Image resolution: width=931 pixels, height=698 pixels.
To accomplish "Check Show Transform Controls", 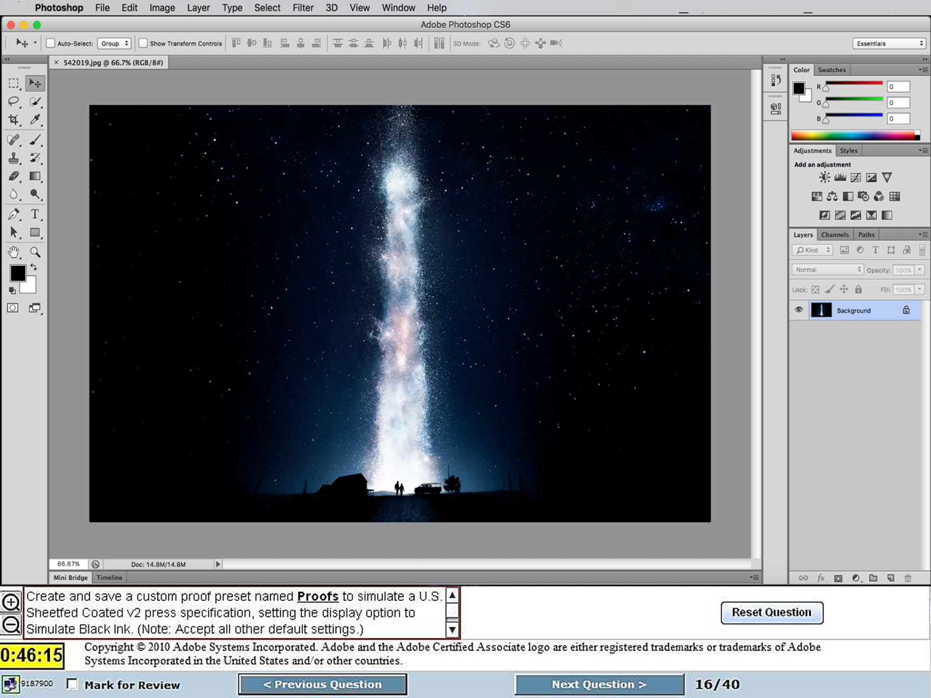I will [143, 43].
